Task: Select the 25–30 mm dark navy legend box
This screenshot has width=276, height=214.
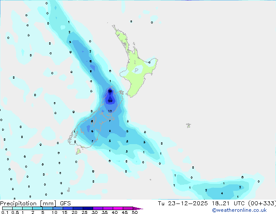Action: click(x=88, y=208)
